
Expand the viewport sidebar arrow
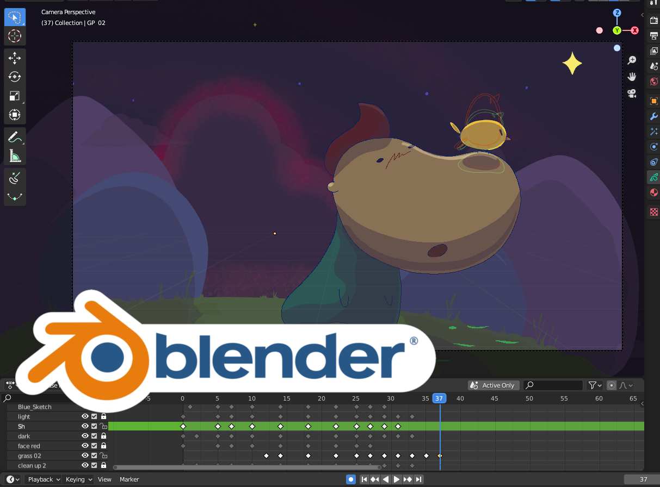642,15
